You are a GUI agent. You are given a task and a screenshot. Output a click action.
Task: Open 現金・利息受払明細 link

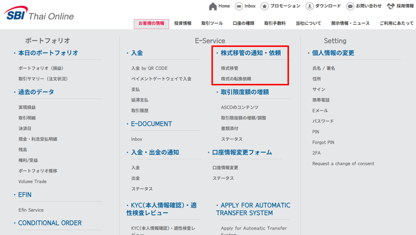38,139
